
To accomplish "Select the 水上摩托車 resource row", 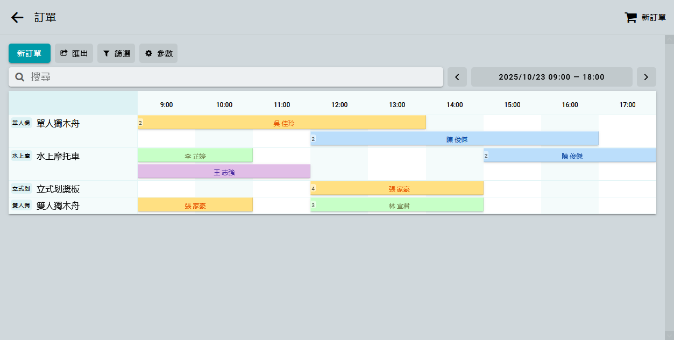I will pyautogui.click(x=58, y=156).
